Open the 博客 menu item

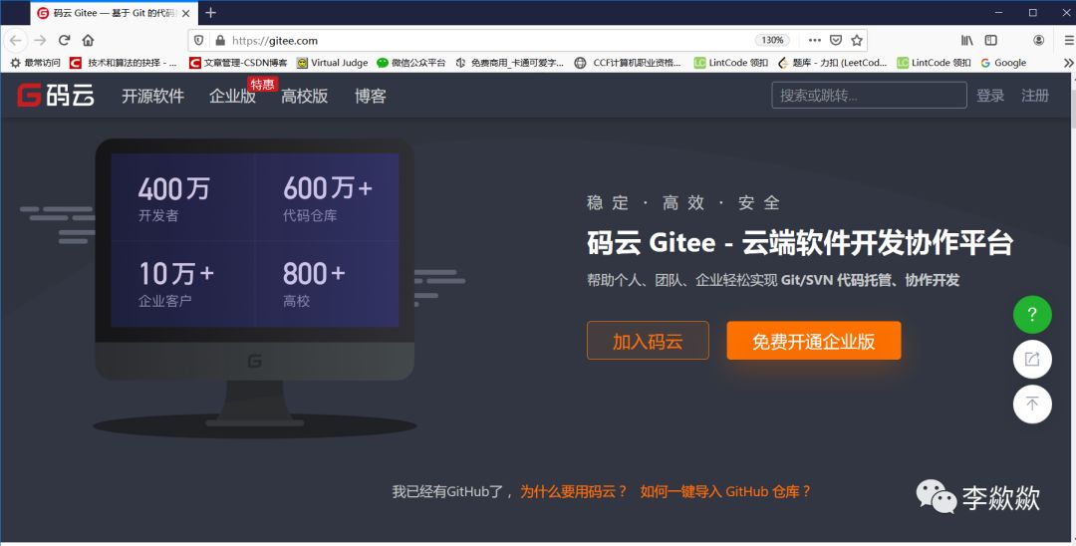[370, 96]
